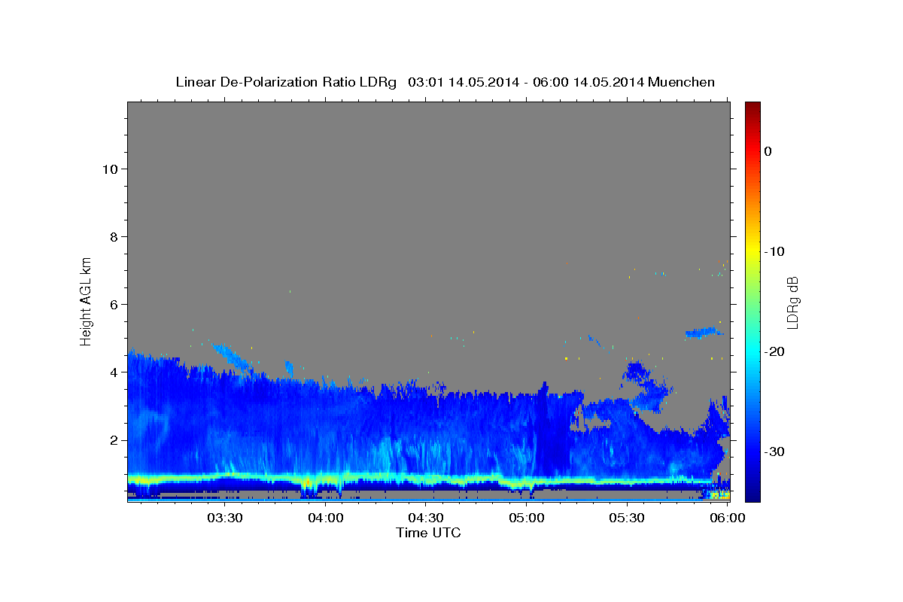Click the plot title 'Linear De-Polarization Ratio LDRg'

(x=286, y=82)
